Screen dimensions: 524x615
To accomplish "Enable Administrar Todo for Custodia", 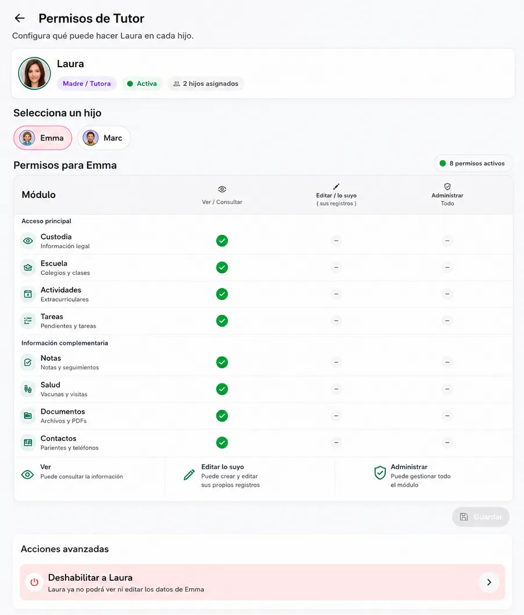I will (x=447, y=241).
